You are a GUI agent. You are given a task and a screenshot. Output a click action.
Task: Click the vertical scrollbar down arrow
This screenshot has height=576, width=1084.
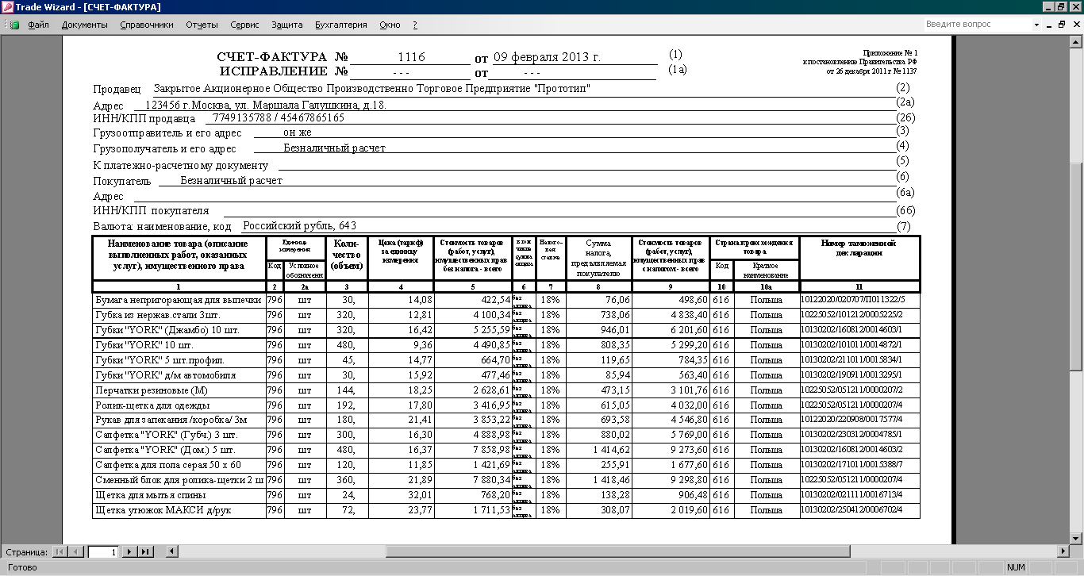point(1077,538)
